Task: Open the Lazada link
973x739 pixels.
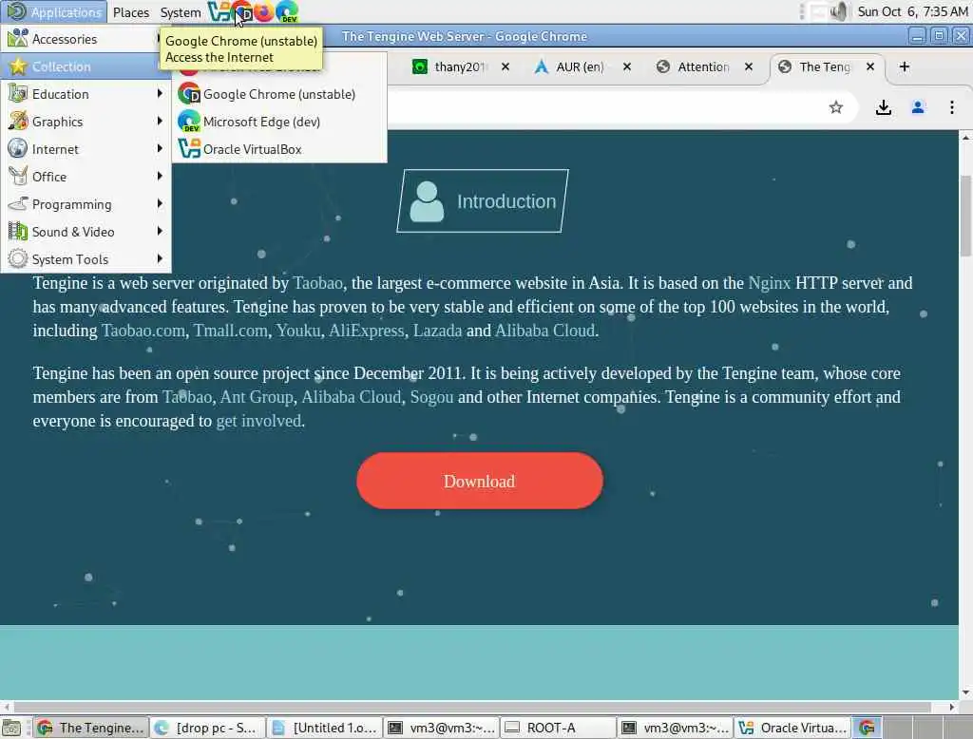Action: click(x=437, y=331)
